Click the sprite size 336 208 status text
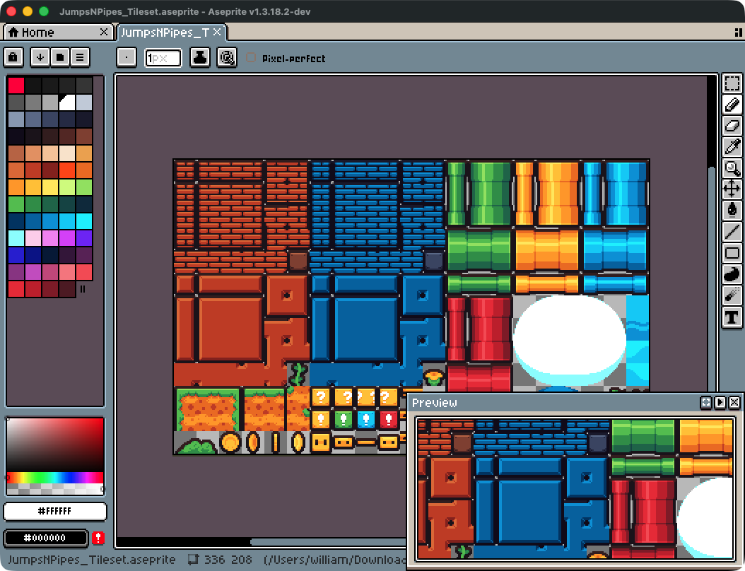This screenshot has height=571, width=745. [228, 560]
